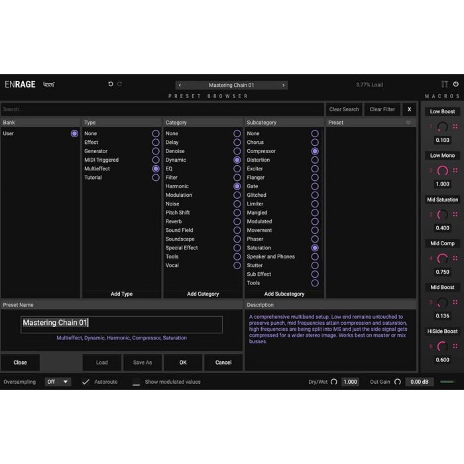Click the Add Subcategory button

pyautogui.click(x=284, y=294)
